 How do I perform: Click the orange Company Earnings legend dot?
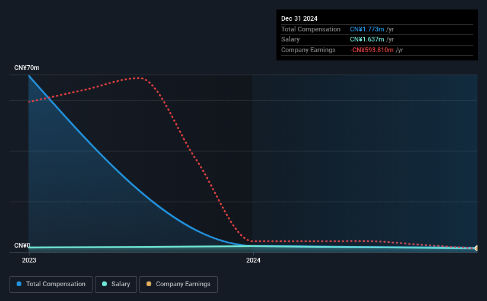pyautogui.click(x=149, y=284)
